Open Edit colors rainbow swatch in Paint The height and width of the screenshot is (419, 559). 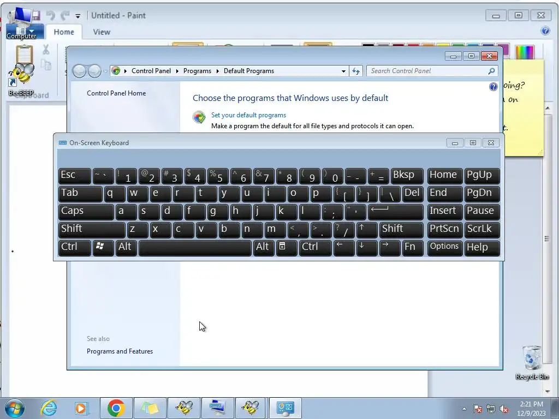[525, 52]
